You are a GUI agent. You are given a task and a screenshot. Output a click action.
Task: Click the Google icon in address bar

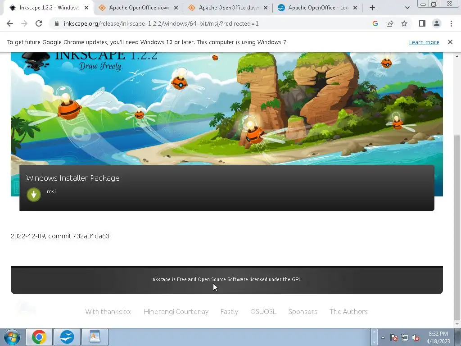375,23
